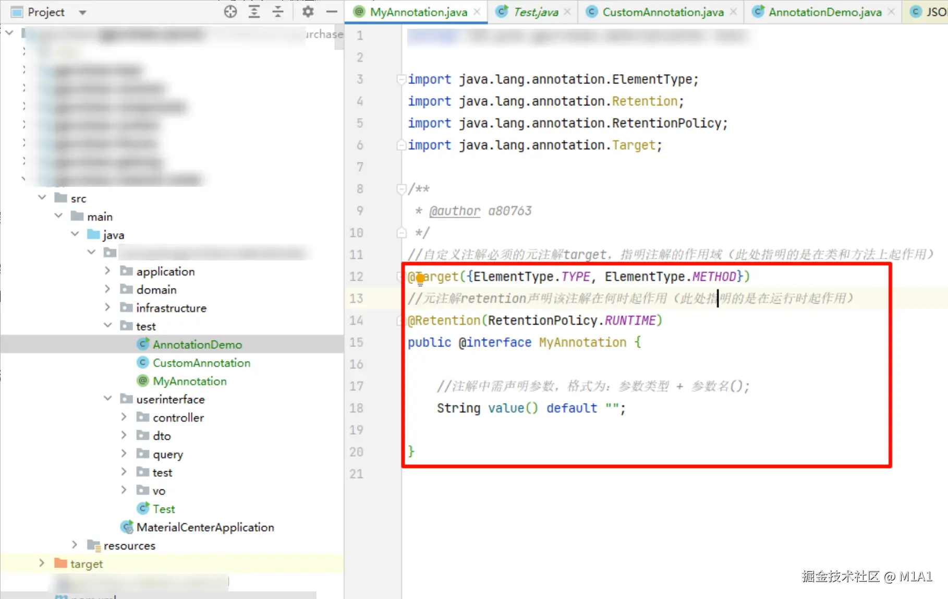Collapse the test package under infrastructure
Image resolution: width=948 pixels, height=599 pixels.
107,326
